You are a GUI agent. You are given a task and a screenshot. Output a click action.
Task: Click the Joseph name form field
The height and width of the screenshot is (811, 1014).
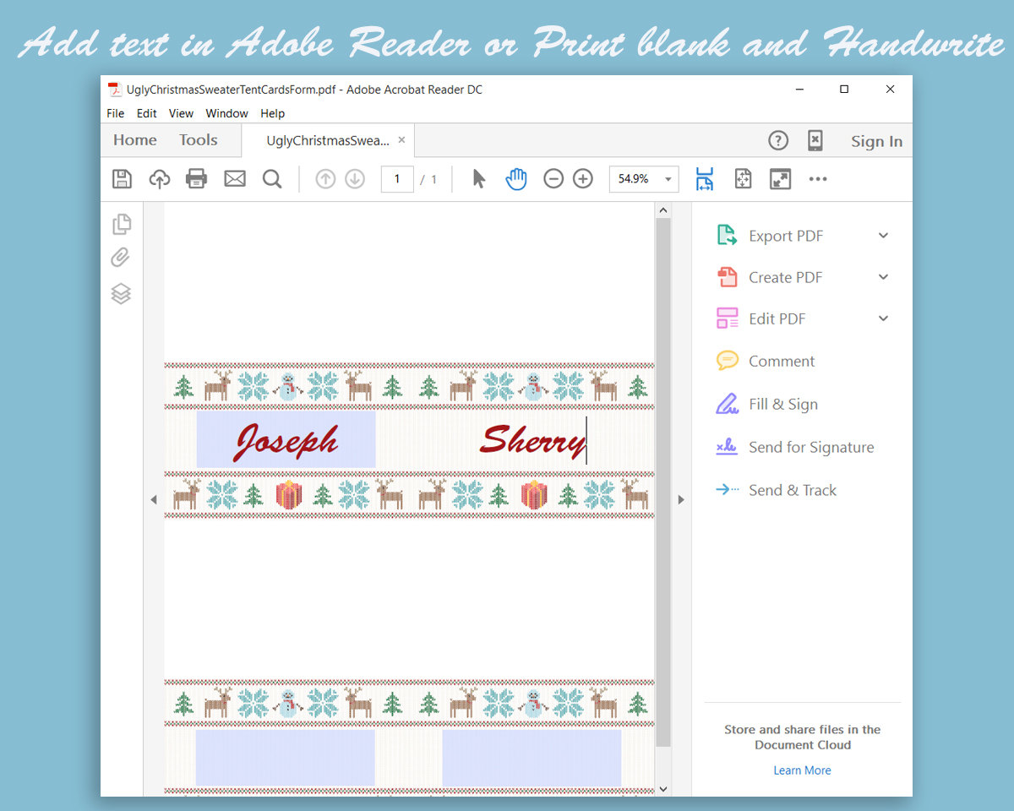click(x=286, y=439)
